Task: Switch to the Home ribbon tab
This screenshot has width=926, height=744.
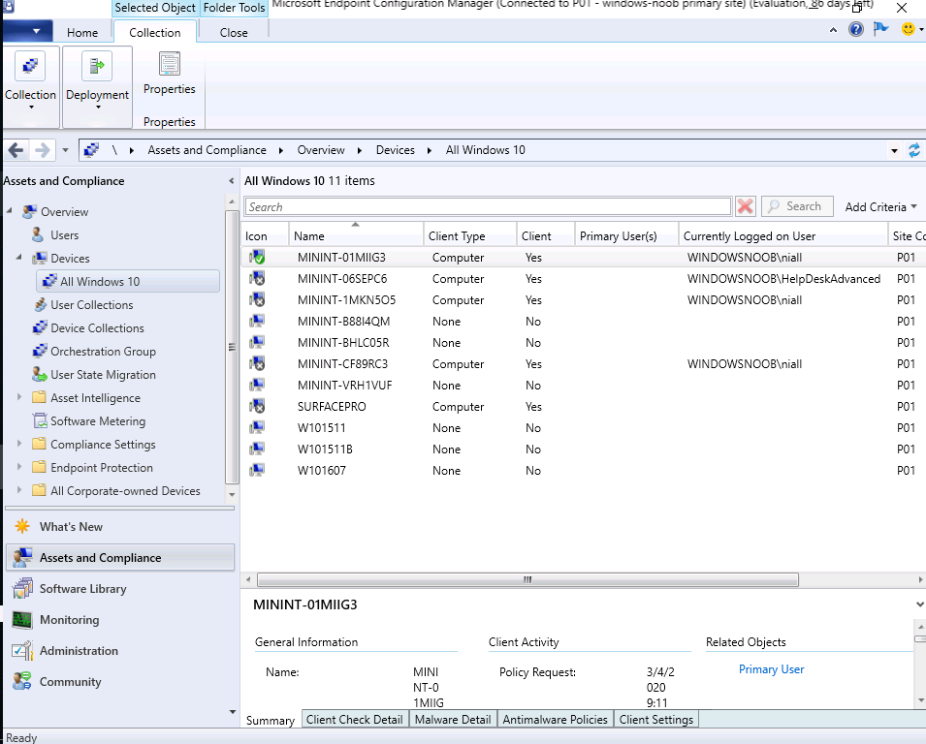Action: click(x=82, y=32)
